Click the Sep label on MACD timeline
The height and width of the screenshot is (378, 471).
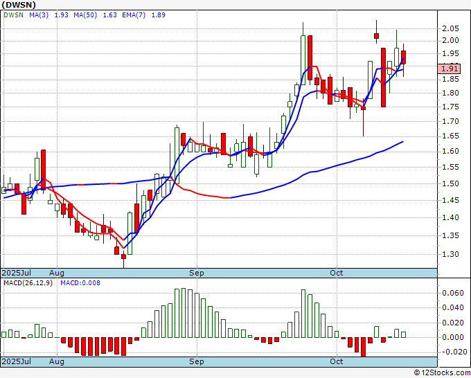click(x=197, y=361)
